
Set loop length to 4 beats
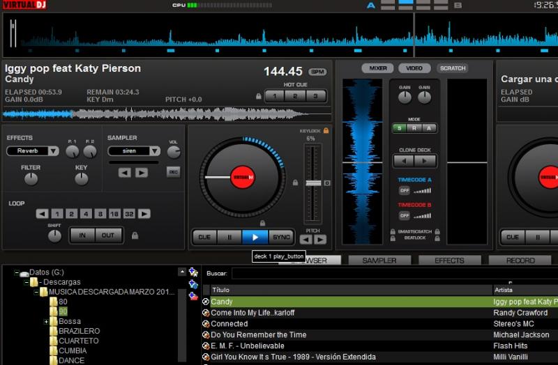click(86, 214)
